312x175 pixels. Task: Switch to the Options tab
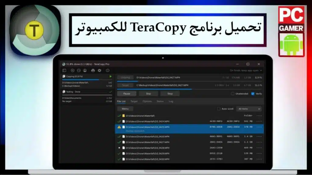coord(147,101)
